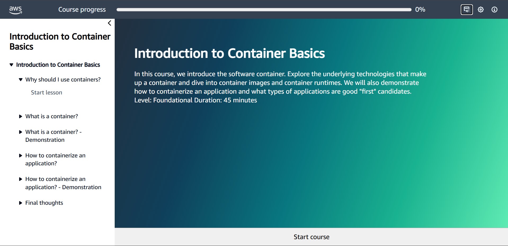508x246 pixels.
Task: Select What is a container? - Demonstration
Action: [x=53, y=136]
